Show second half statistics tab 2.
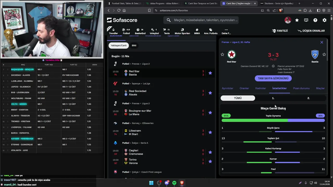Image resolution: width=333 pixels, height=187 pixels. click(x=309, y=98)
